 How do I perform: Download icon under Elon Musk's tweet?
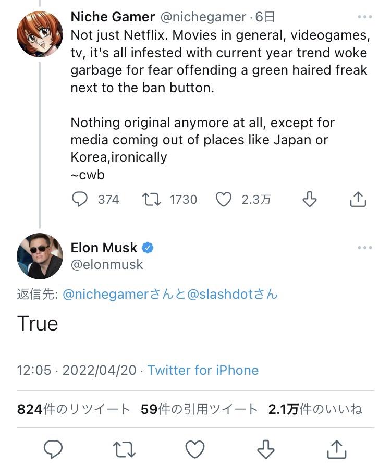pyautogui.click(x=266, y=448)
